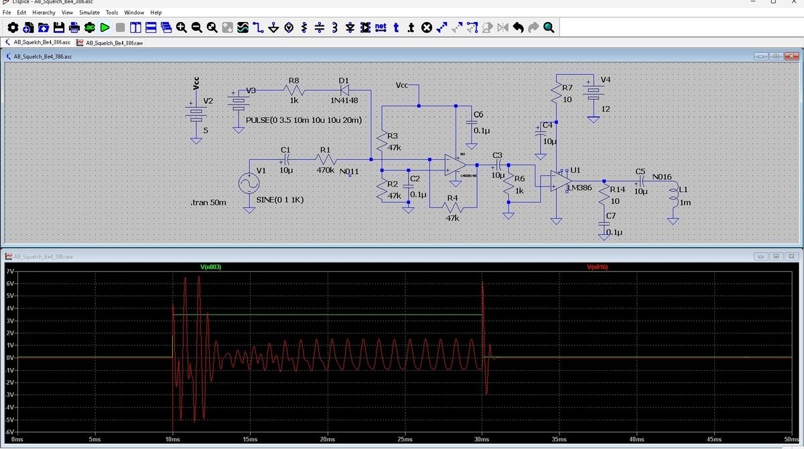The image size is (804, 449).
Task: Halt the simulation using the stop icon
Action: point(121,27)
